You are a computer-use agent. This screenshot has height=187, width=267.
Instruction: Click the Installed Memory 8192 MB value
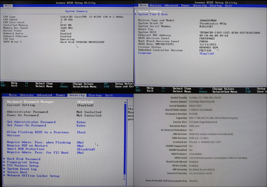pos(66,25)
